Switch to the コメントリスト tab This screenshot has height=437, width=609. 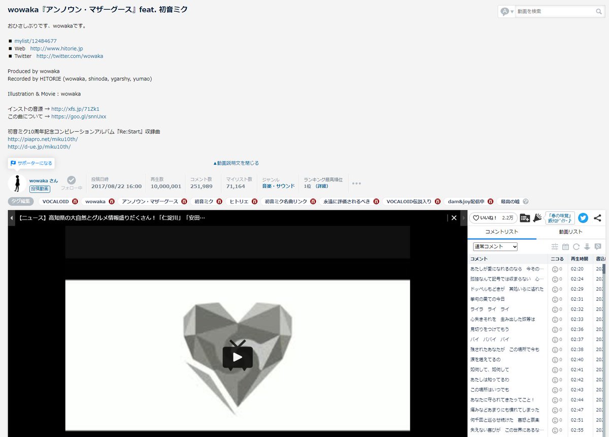point(501,232)
